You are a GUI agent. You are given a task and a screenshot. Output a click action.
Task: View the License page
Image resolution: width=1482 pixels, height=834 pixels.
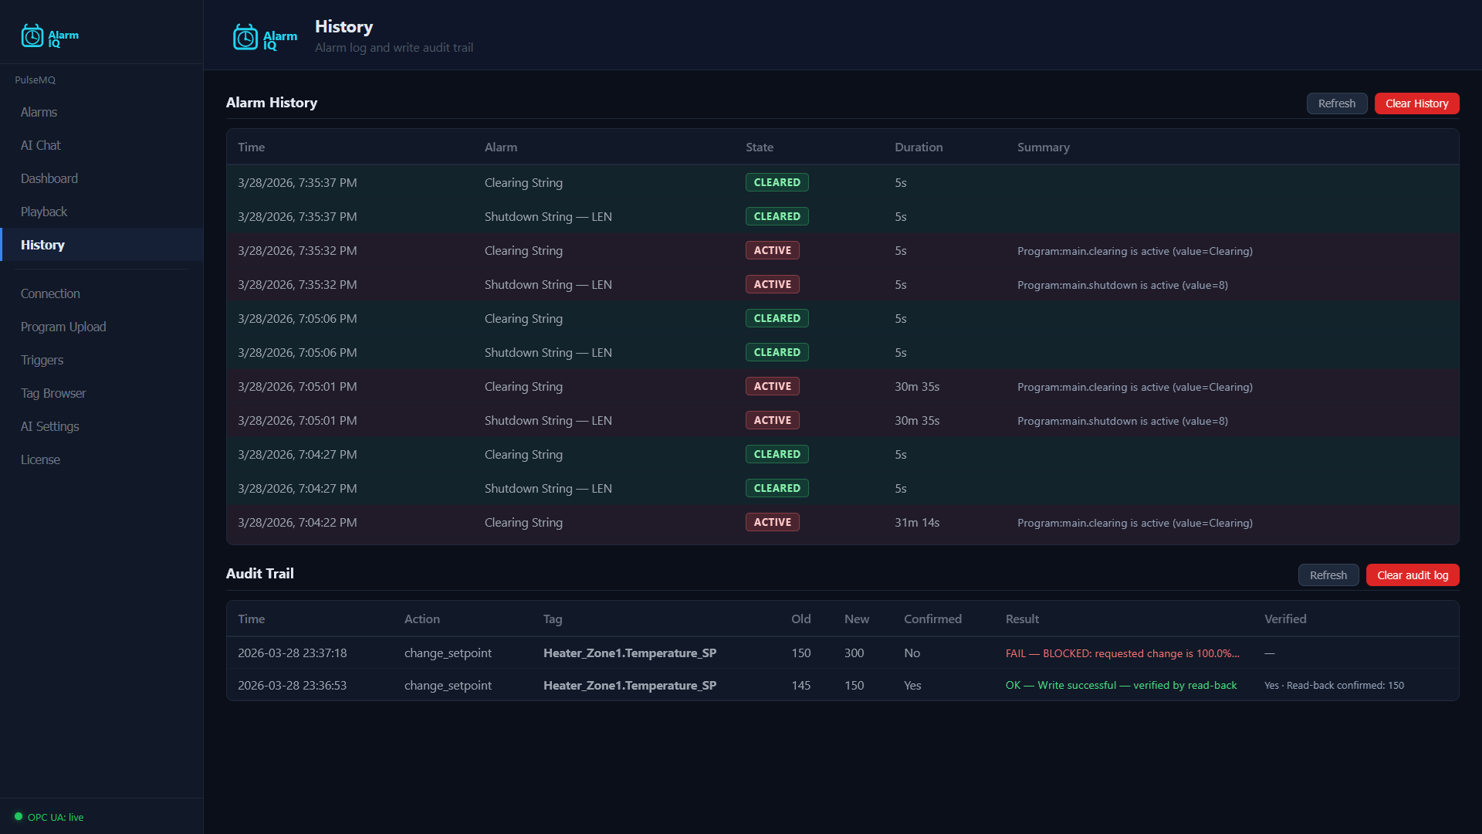(40, 459)
